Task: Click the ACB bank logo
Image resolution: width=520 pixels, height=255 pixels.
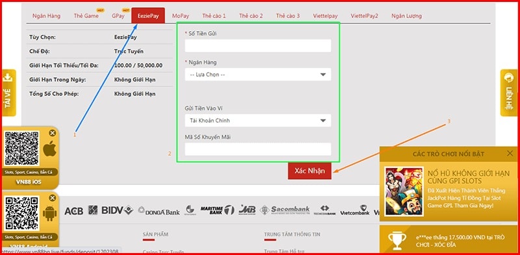Action: [x=73, y=211]
